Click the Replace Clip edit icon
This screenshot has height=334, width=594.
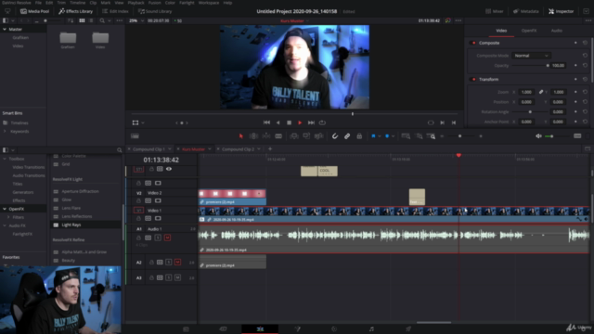pyautogui.click(x=319, y=136)
